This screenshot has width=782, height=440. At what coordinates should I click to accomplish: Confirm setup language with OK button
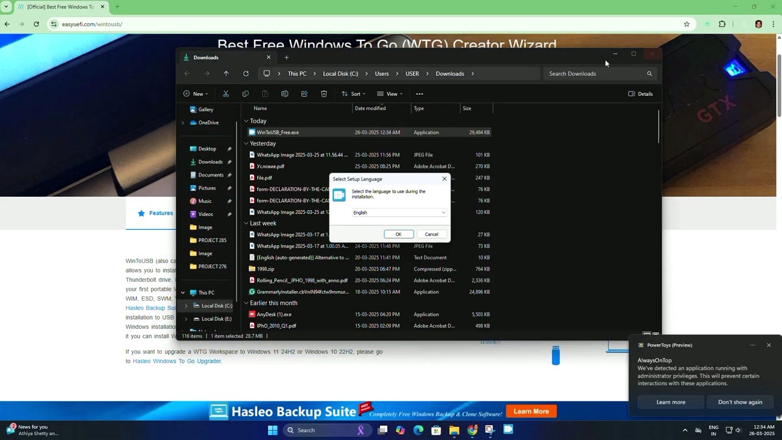point(398,234)
